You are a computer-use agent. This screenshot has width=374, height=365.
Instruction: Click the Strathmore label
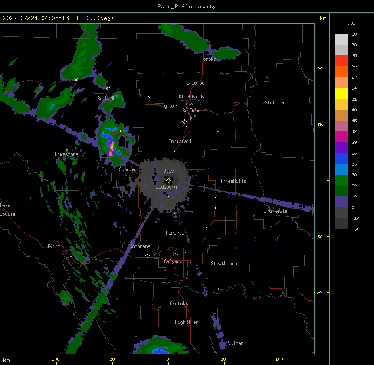(224, 264)
